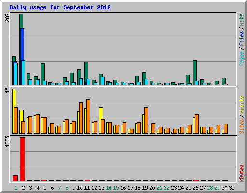Click the 'Hits' legend label
This screenshot has width=247, height=193.
[x=241, y=20]
